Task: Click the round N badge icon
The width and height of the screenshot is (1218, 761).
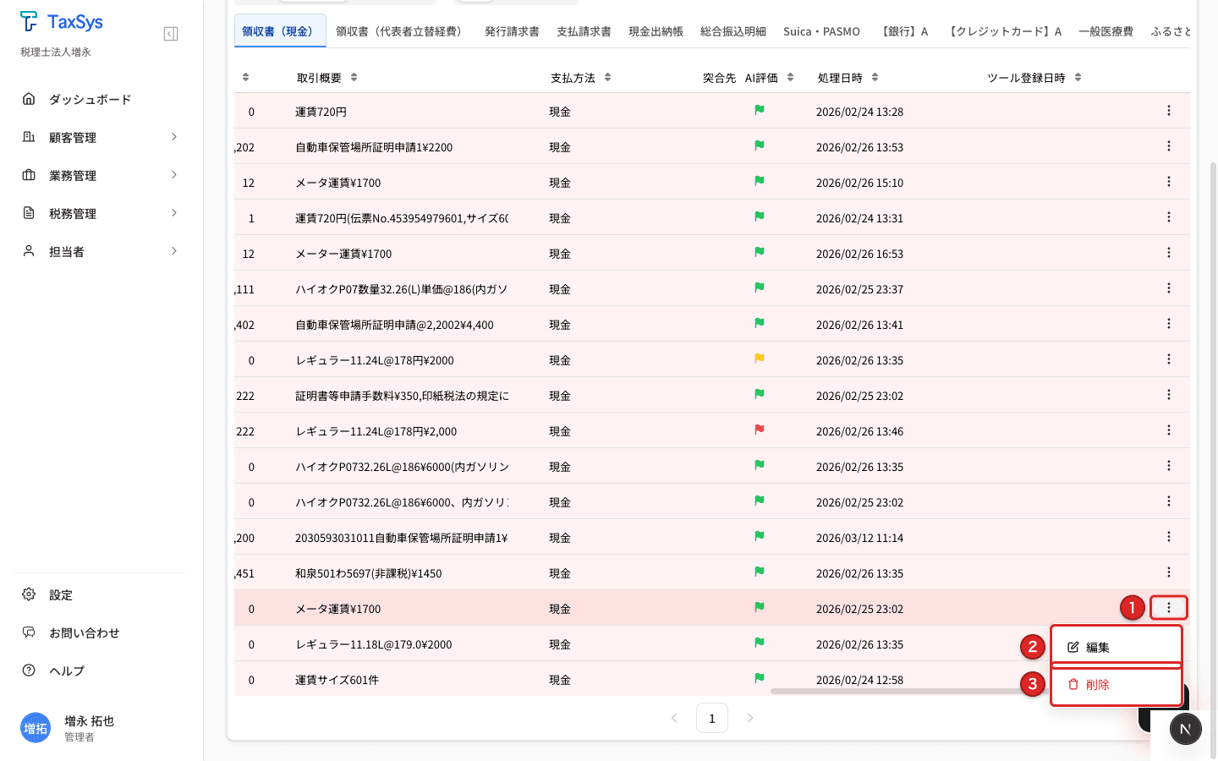Action: pyautogui.click(x=1185, y=729)
